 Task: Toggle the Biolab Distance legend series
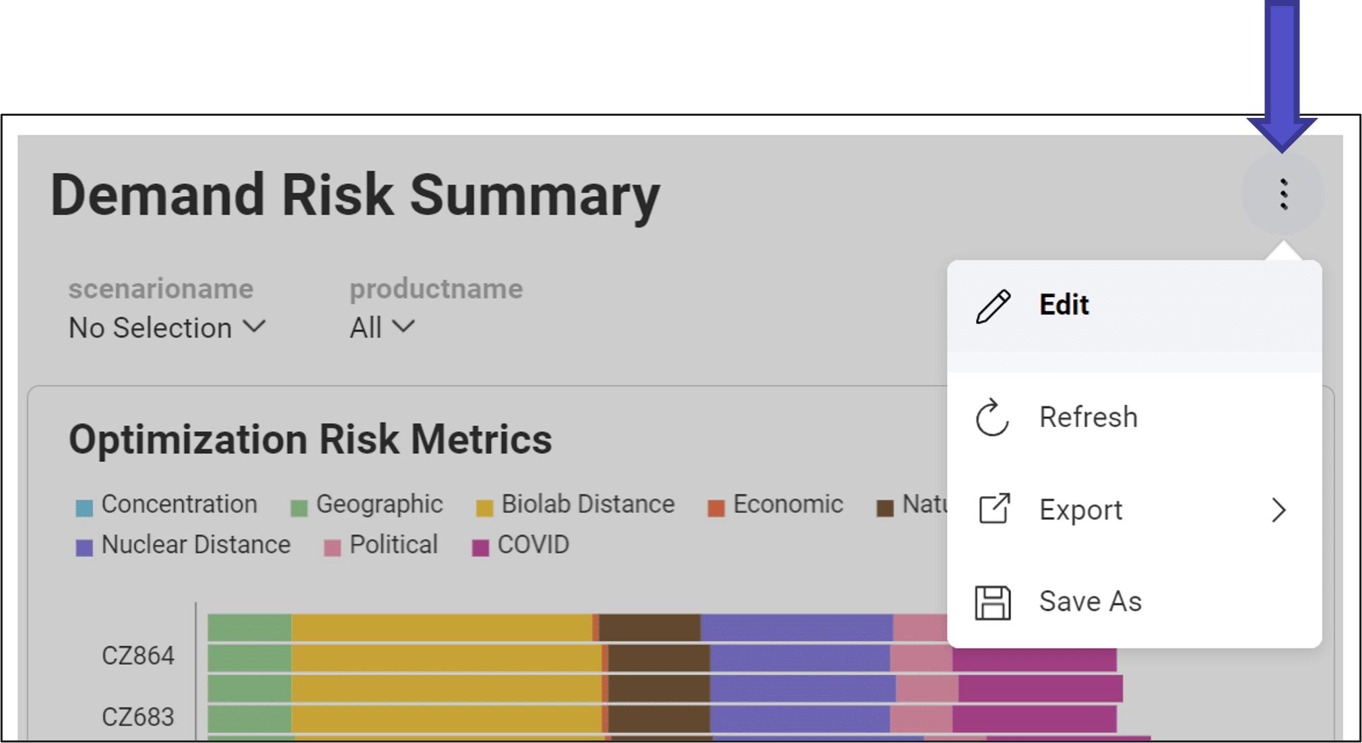pos(587,505)
